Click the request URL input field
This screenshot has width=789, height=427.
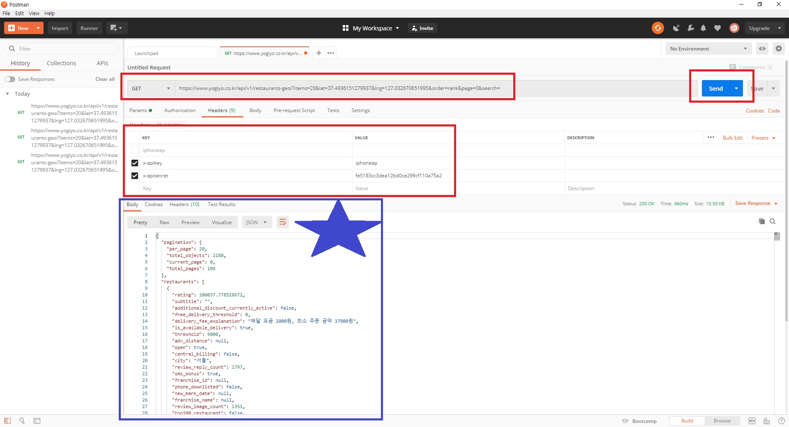pos(436,88)
